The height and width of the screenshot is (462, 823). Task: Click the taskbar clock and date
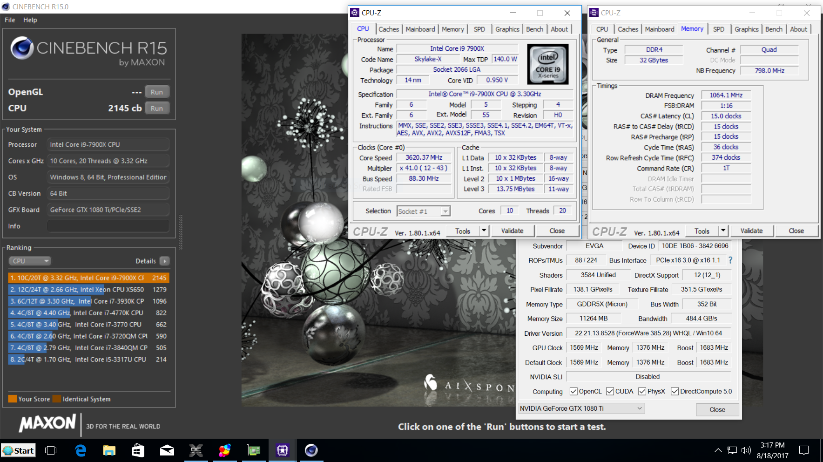point(773,450)
